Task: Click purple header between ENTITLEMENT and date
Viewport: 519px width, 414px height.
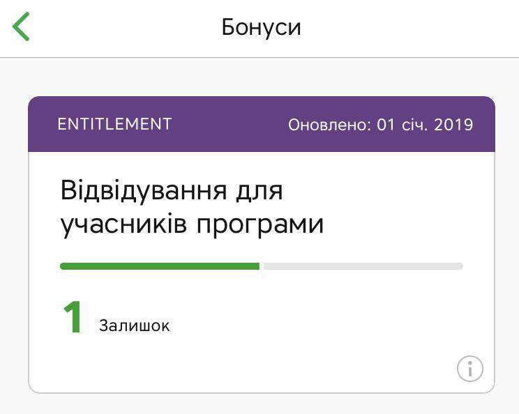Action: point(230,124)
